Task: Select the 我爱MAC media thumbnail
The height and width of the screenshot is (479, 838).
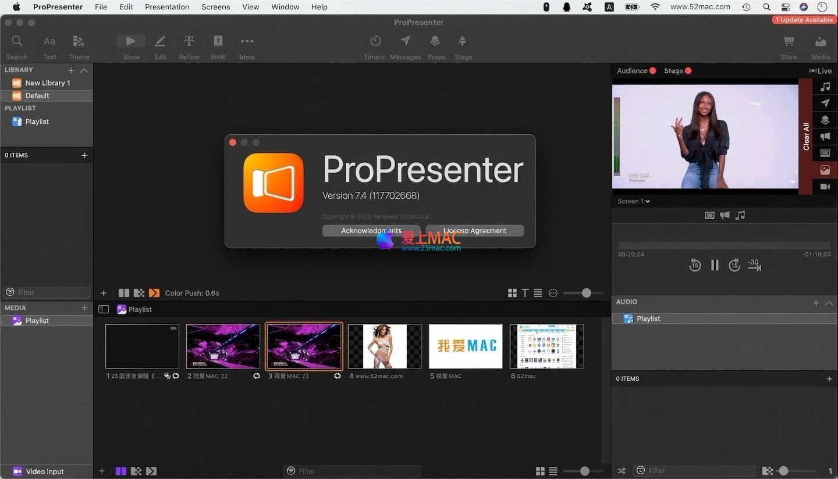Action: [x=466, y=346]
